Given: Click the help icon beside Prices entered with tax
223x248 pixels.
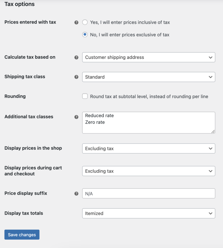Looking at the screenshot, I should [x=76, y=22].
